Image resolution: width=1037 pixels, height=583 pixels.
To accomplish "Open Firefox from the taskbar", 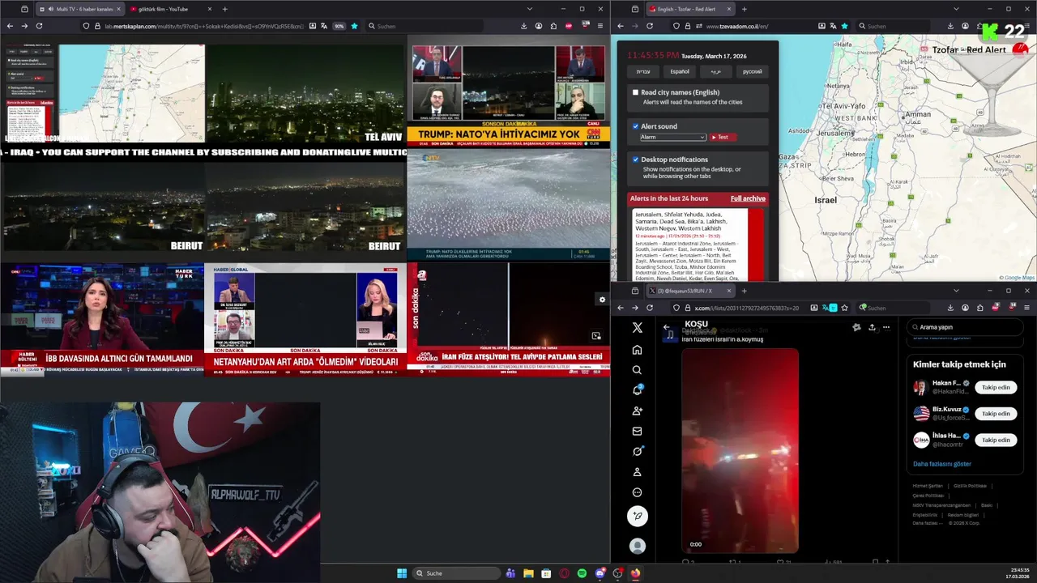I will pos(635,573).
